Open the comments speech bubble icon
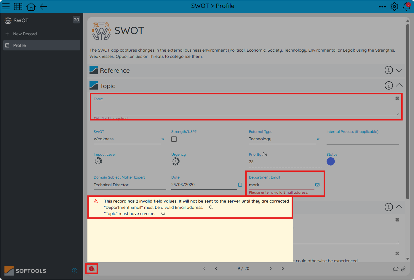Screen dimensions: 414x280 coord(396,269)
